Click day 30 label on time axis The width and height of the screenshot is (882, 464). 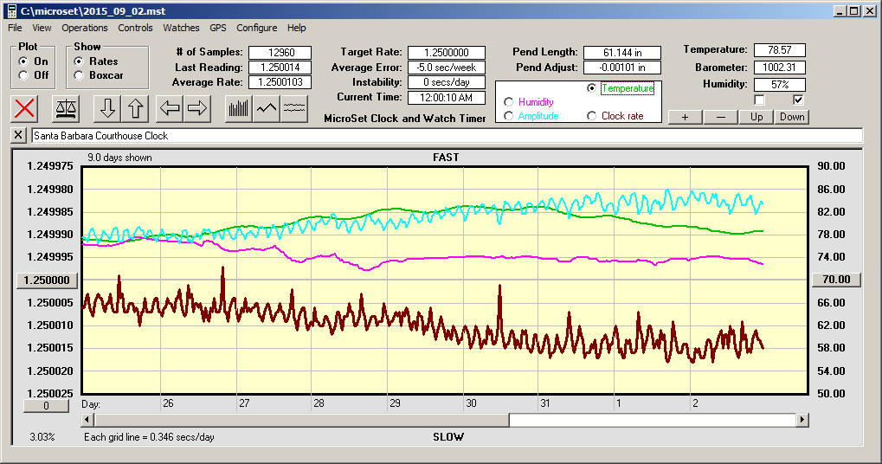471,403
